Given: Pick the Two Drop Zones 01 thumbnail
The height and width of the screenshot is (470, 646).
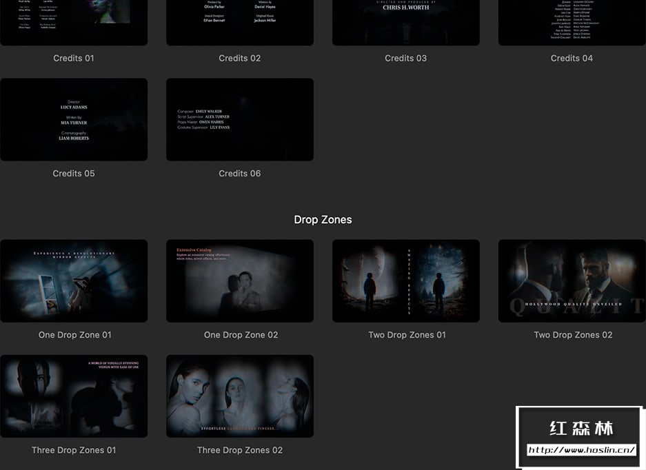Looking at the screenshot, I should tap(406, 281).
